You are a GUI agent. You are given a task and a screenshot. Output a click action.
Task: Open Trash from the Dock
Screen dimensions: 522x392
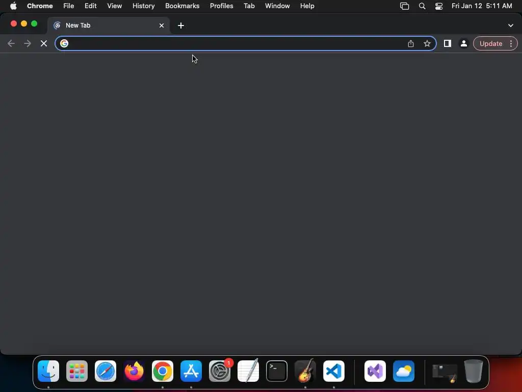click(x=474, y=371)
